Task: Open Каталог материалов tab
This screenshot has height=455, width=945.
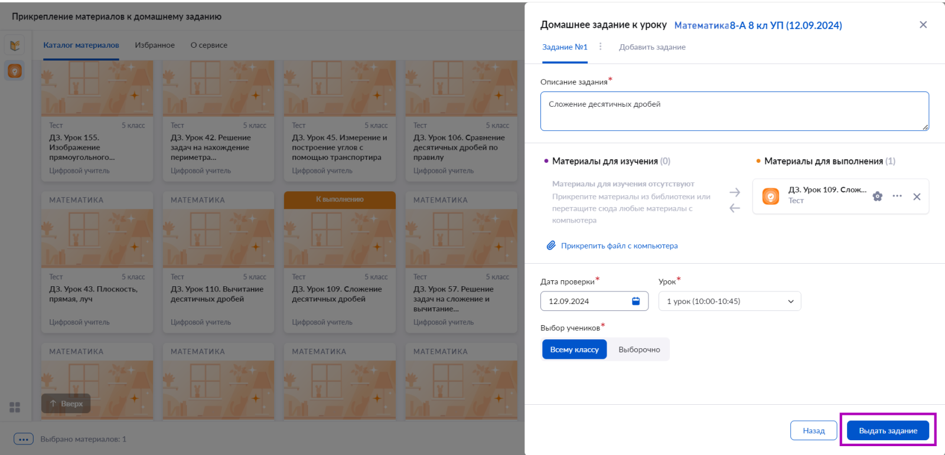Action: (81, 45)
